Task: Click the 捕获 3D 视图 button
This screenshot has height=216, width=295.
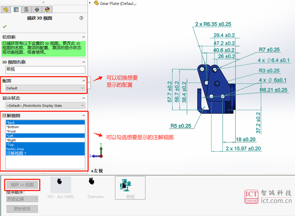Action: pos(22,185)
